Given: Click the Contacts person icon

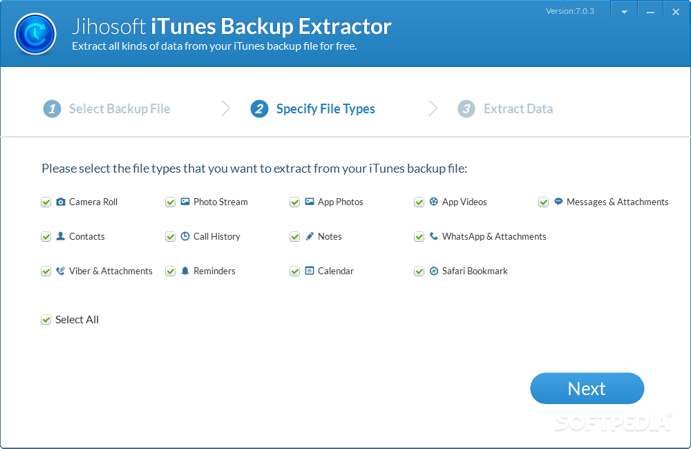Looking at the screenshot, I should click(x=61, y=236).
